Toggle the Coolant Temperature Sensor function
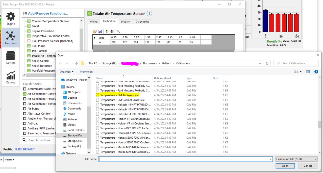The width and height of the screenshot is (323, 173). coord(29,21)
